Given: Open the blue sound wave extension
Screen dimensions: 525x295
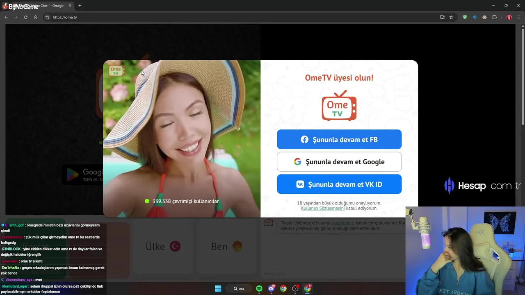Looking at the screenshot, I should 475,17.
